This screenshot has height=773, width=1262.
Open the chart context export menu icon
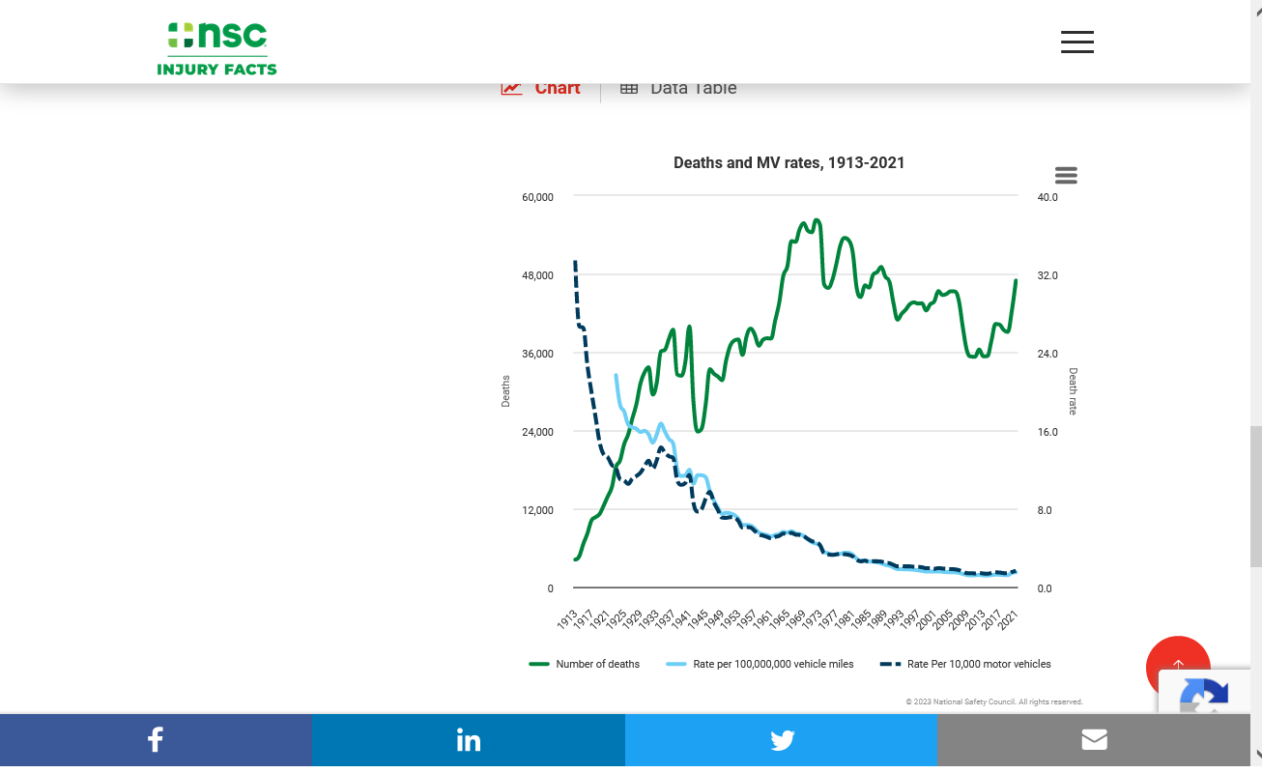click(1066, 175)
